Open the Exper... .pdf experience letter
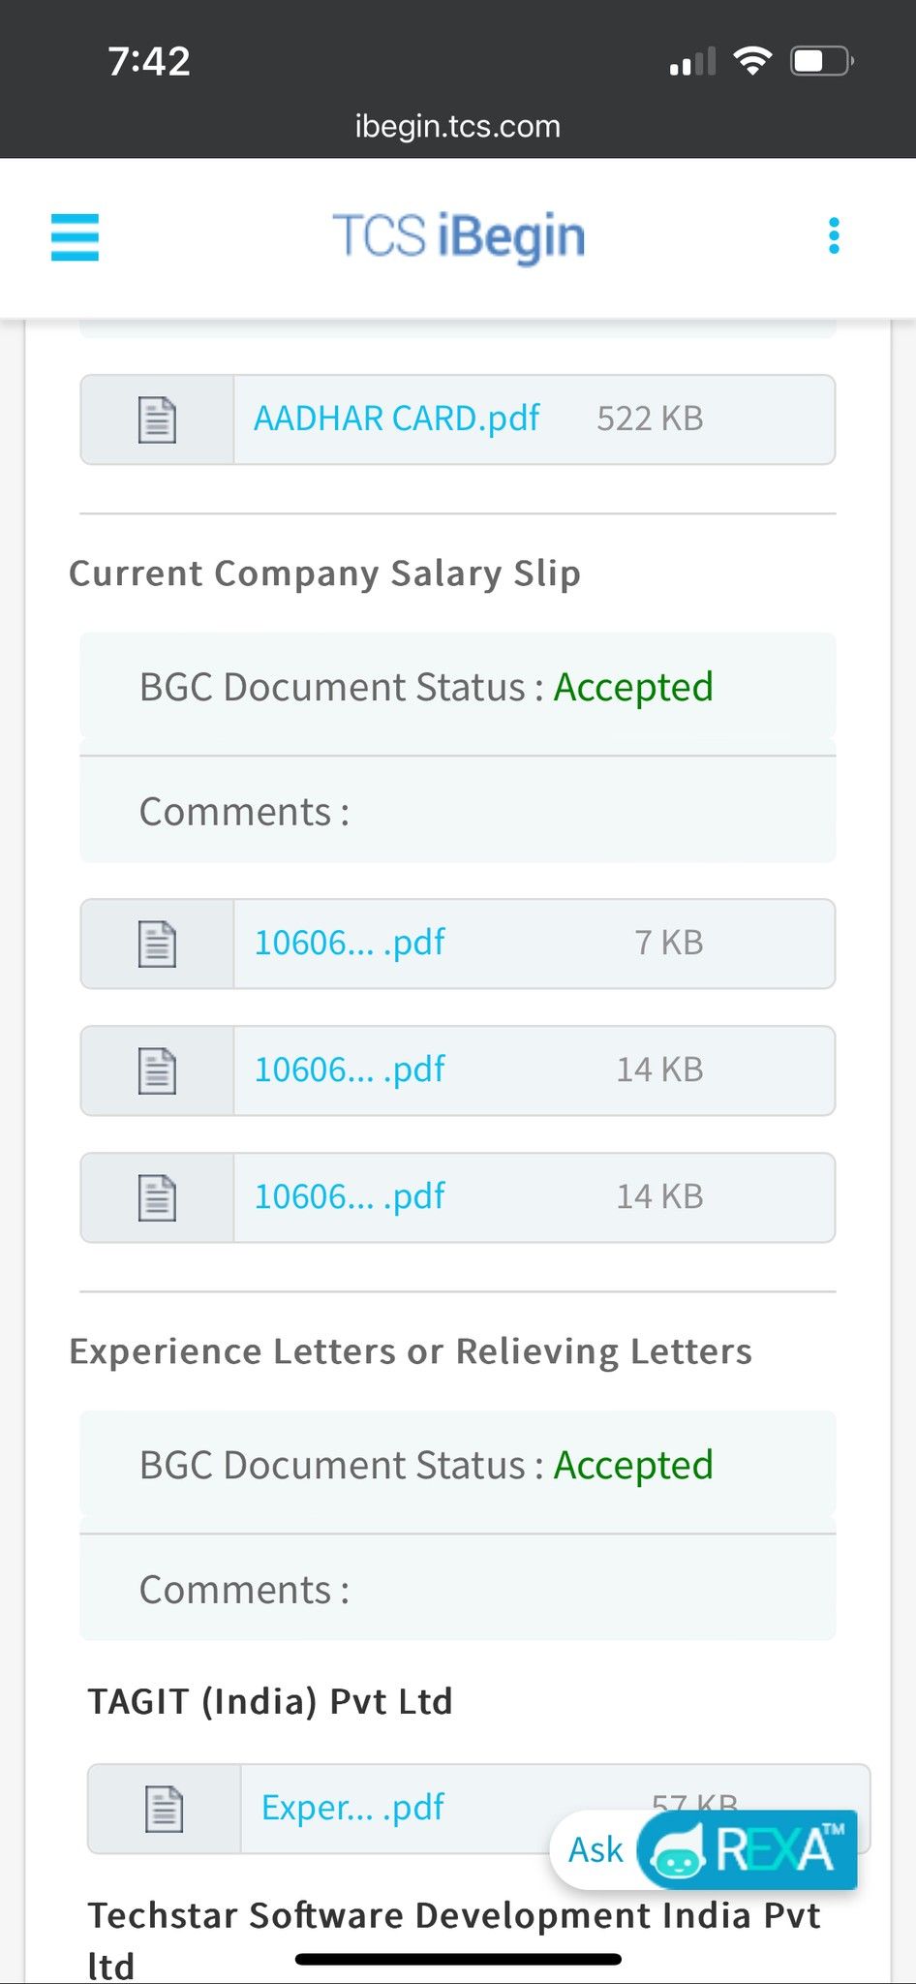This screenshot has height=1984, width=916. (352, 1808)
